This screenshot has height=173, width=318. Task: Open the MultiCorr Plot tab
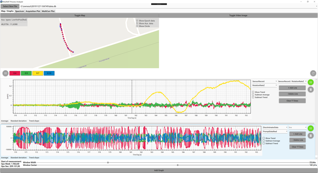48,11
